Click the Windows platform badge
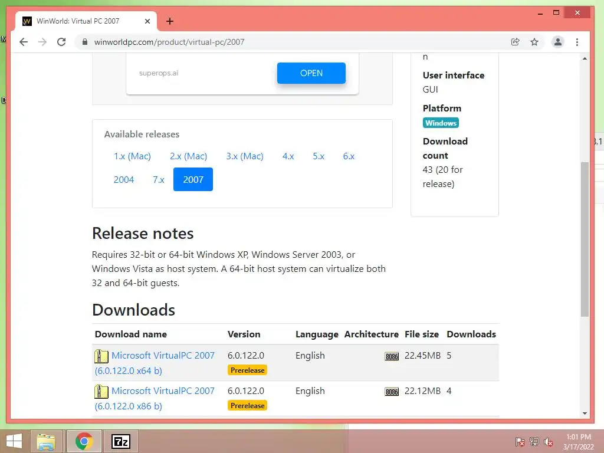 (x=441, y=123)
